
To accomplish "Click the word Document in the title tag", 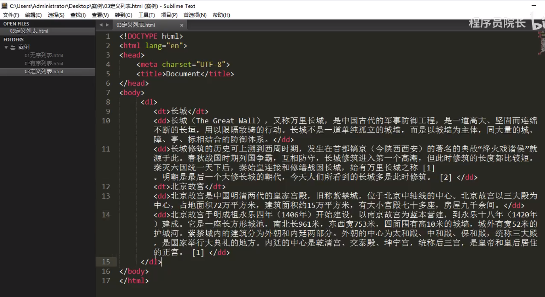I will coord(183,74).
